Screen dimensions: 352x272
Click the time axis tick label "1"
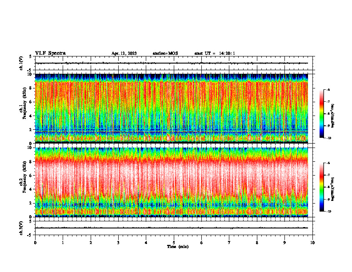[x=63, y=243]
